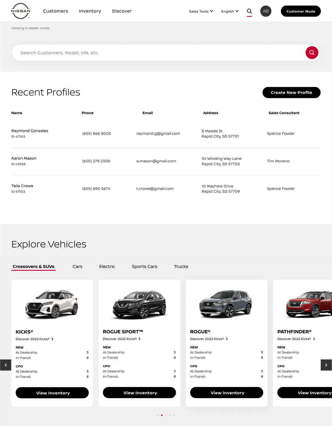The image size is (332, 426).
Task: Click email t.crowe@gmail.com
Action: click(155, 188)
